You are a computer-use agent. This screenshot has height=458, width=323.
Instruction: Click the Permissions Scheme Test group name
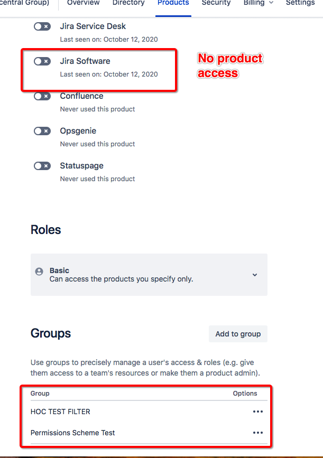[73, 433]
